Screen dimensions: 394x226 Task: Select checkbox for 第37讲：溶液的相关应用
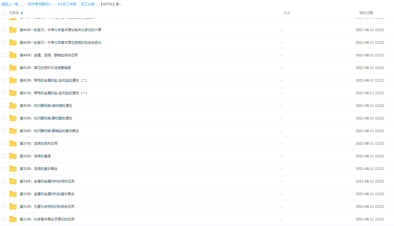[x=4, y=143]
